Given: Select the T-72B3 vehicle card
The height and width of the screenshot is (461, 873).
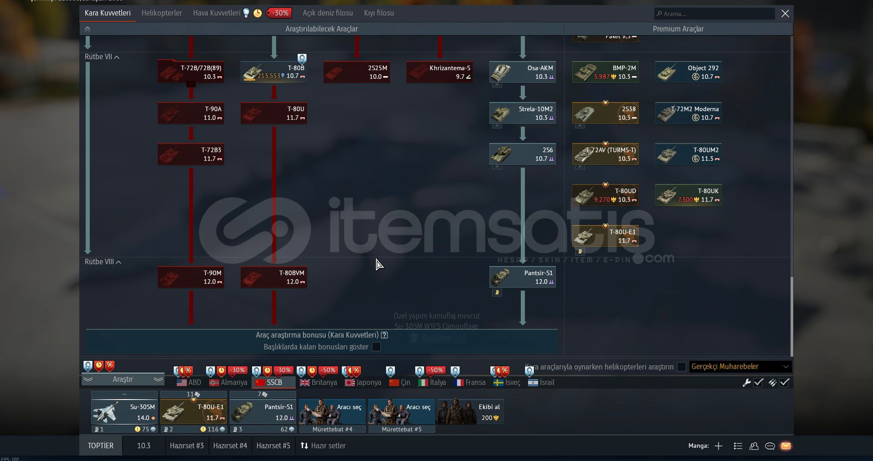Looking at the screenshot, I should point(191,154).
